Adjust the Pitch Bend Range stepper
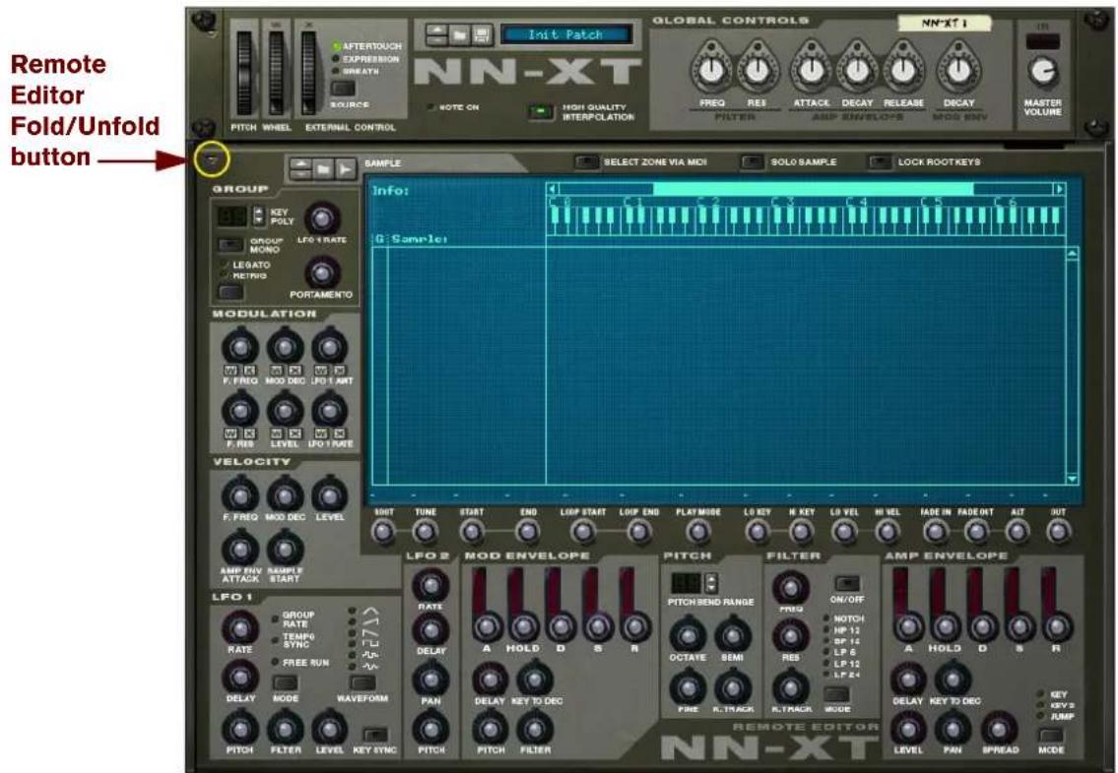Image resolution: width=1118 pixels, height=773 pixels. pos(710,583)
